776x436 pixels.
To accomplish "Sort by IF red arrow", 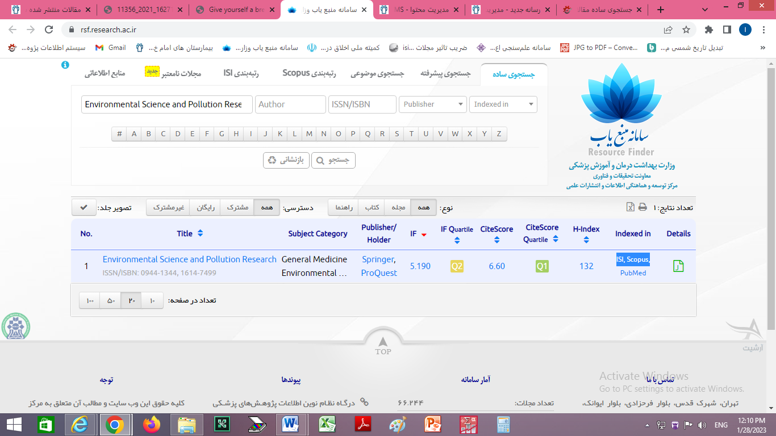I will click(424, 234).
